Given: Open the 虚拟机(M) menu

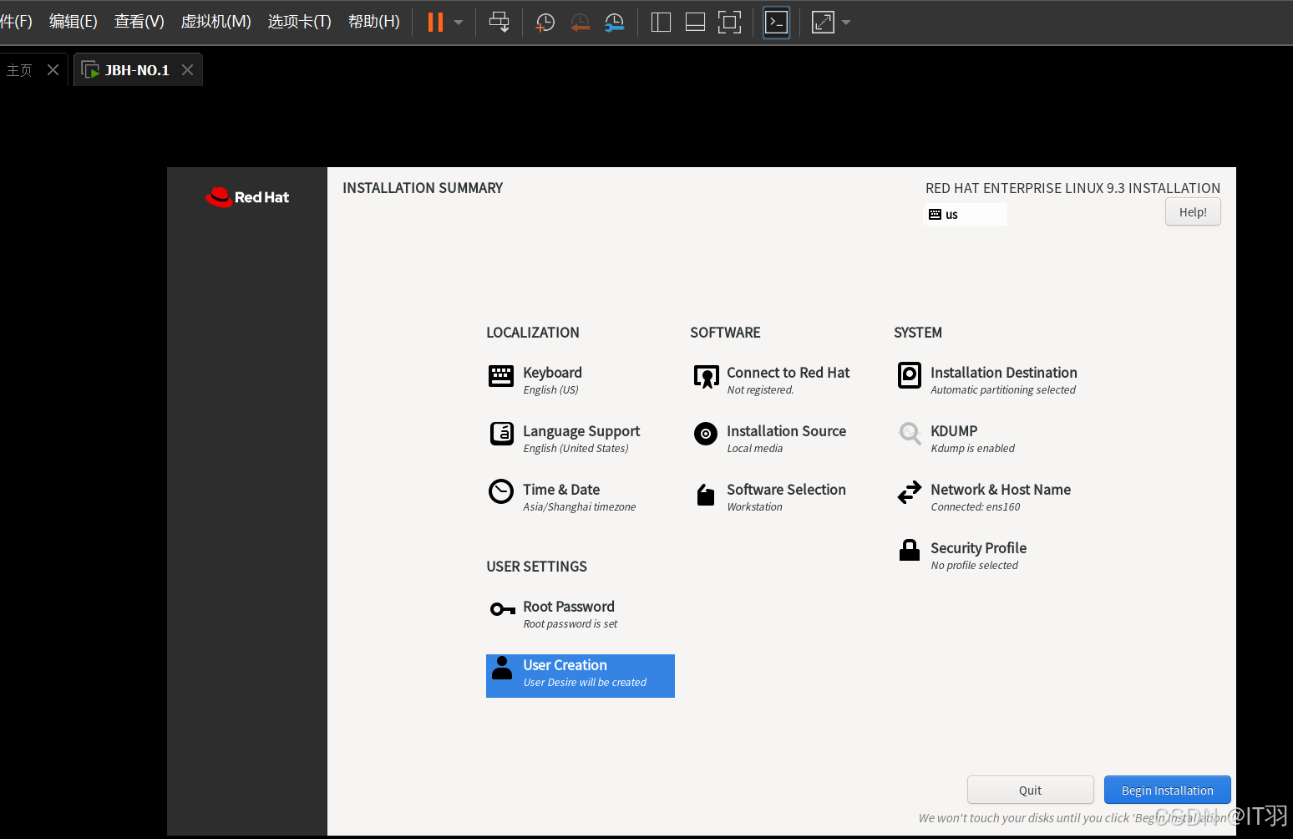Looking at the screenshot, I should [x=216, y=22].
